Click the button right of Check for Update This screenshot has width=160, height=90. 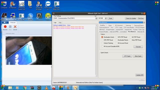click(141, 18)
